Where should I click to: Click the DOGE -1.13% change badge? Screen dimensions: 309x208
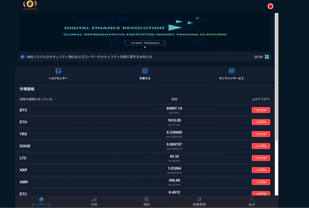click(261, 146)
